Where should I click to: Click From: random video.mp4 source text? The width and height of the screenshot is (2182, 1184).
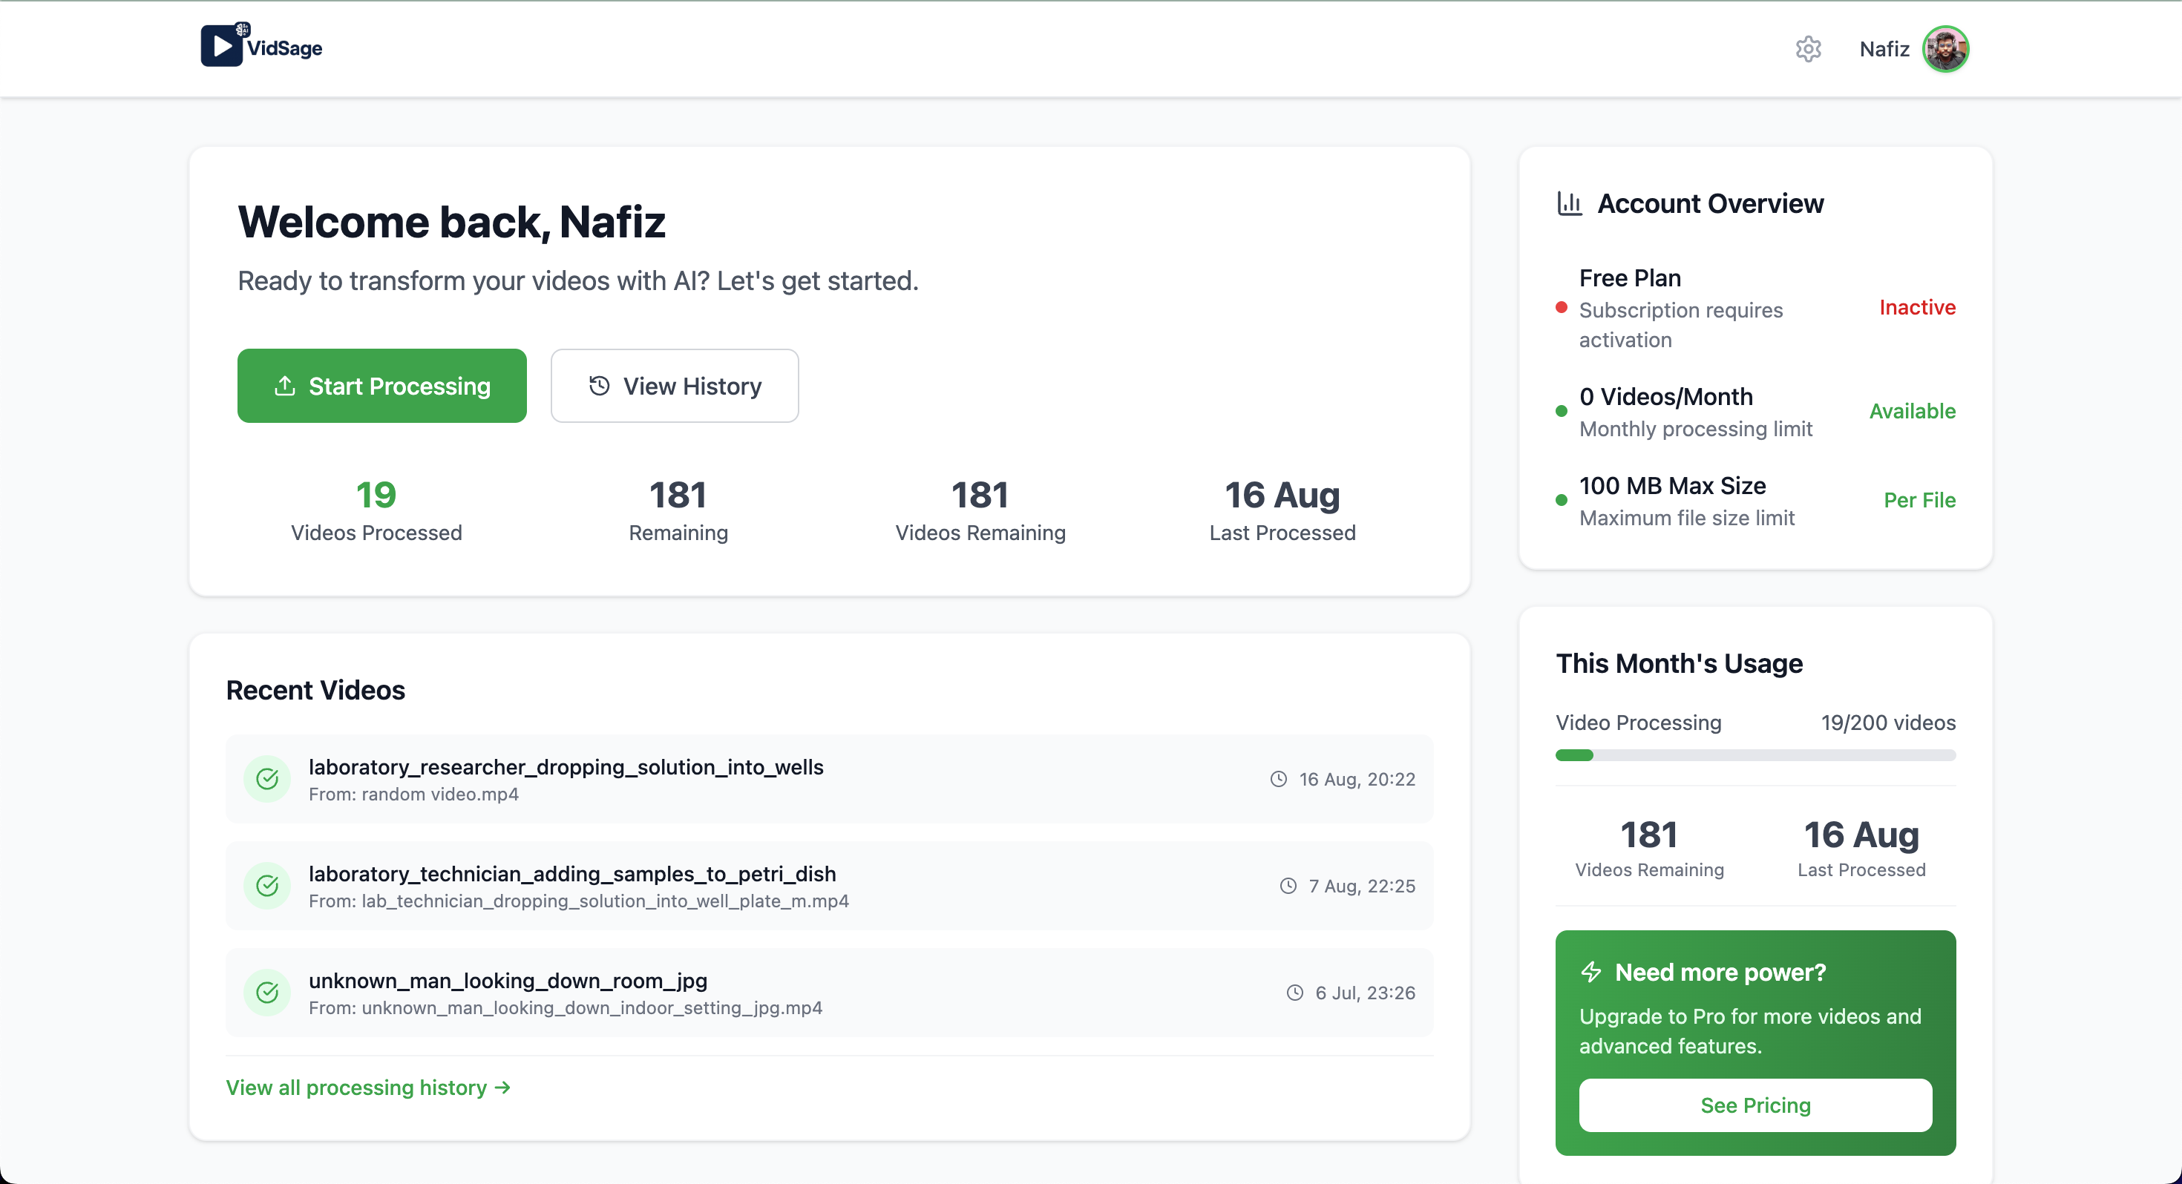click(x=413, y=794)
